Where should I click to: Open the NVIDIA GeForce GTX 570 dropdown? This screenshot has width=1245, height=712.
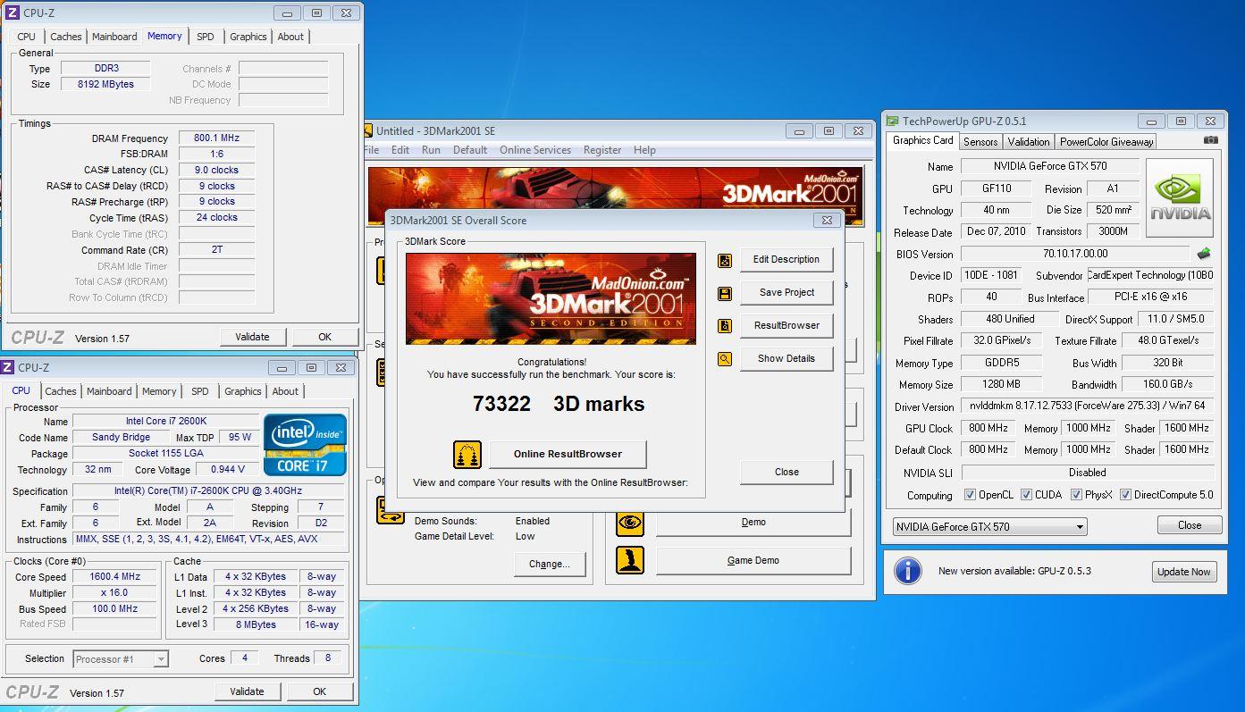(989, 527)
